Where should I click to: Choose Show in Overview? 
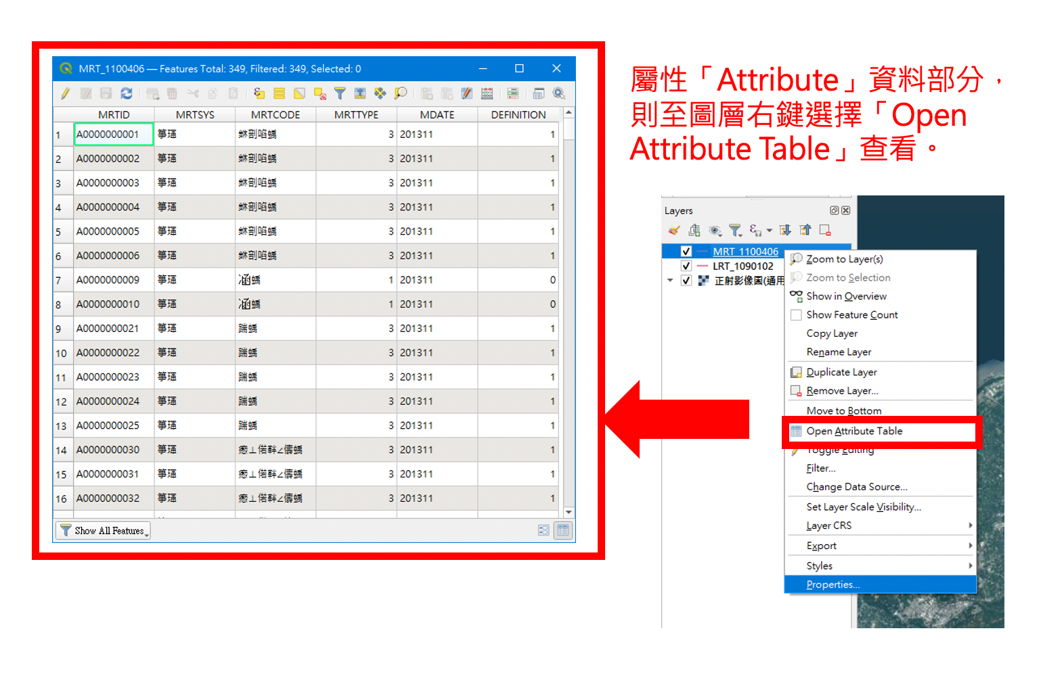pyautogui.click(x=847, y=296)
